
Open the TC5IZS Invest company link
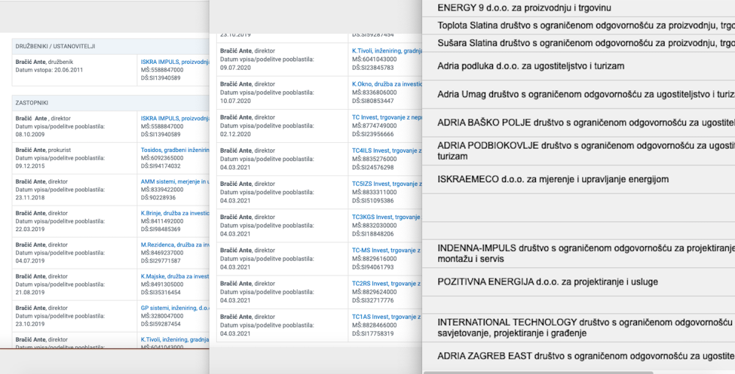pyautogui.click(x=387, y=184)
